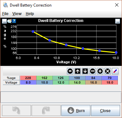The height and width of the screenshot is (118, 122).
Task: Select the %age cell with value 162
Action: [44, 78]
